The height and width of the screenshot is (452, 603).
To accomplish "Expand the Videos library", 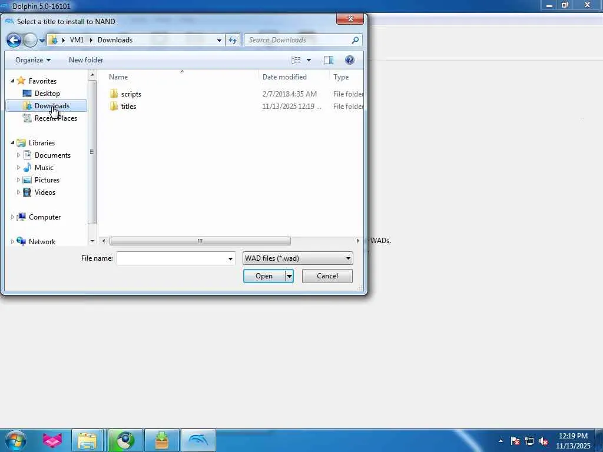I will pyautogui.click(x=18, y=192).
